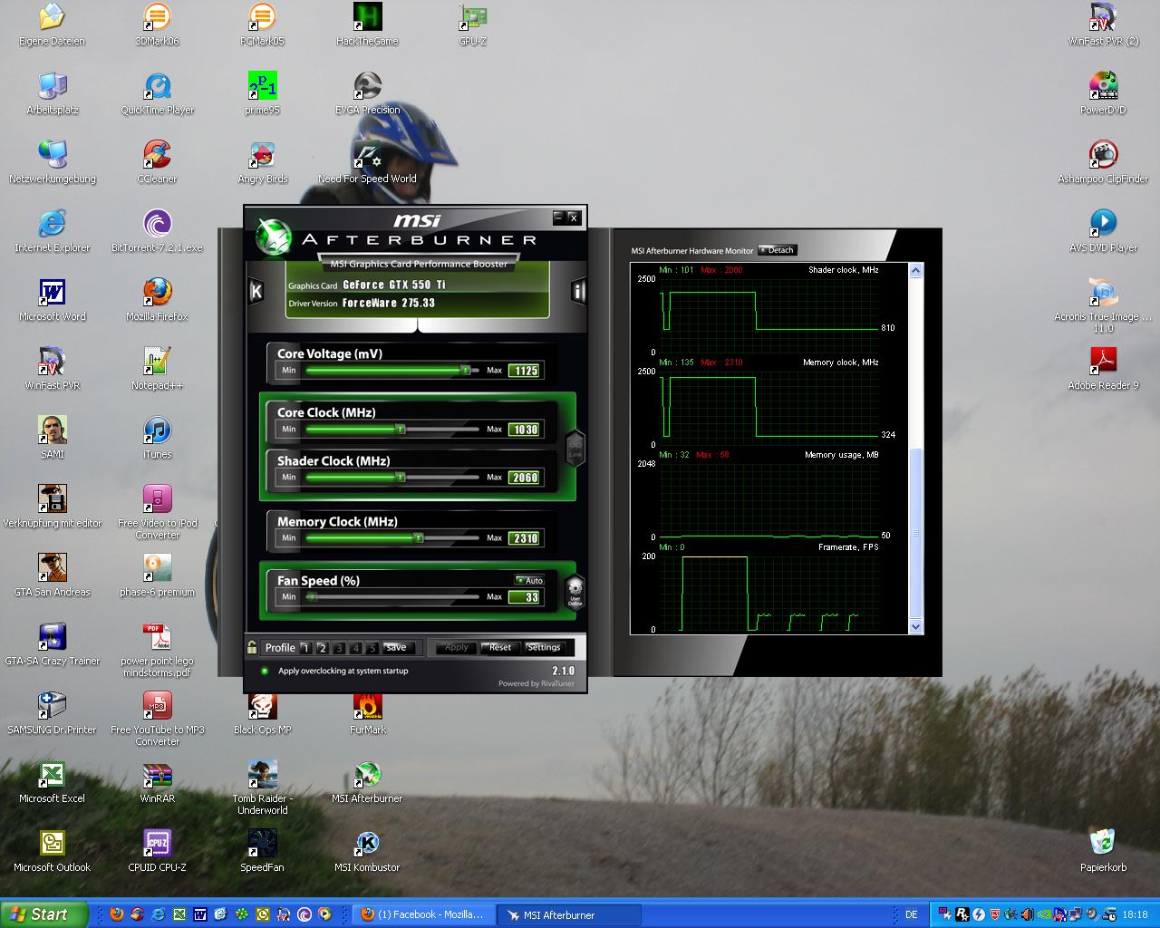The image size is (1160, 928).
Task: Open GTA San Andreas desktop icon
Action: click(x=52, y=575)
